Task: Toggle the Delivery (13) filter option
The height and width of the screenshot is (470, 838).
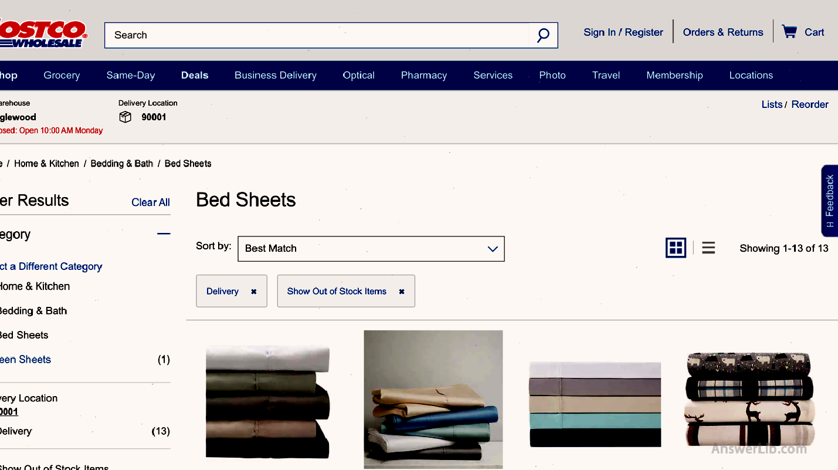Action: coord(16,431)
